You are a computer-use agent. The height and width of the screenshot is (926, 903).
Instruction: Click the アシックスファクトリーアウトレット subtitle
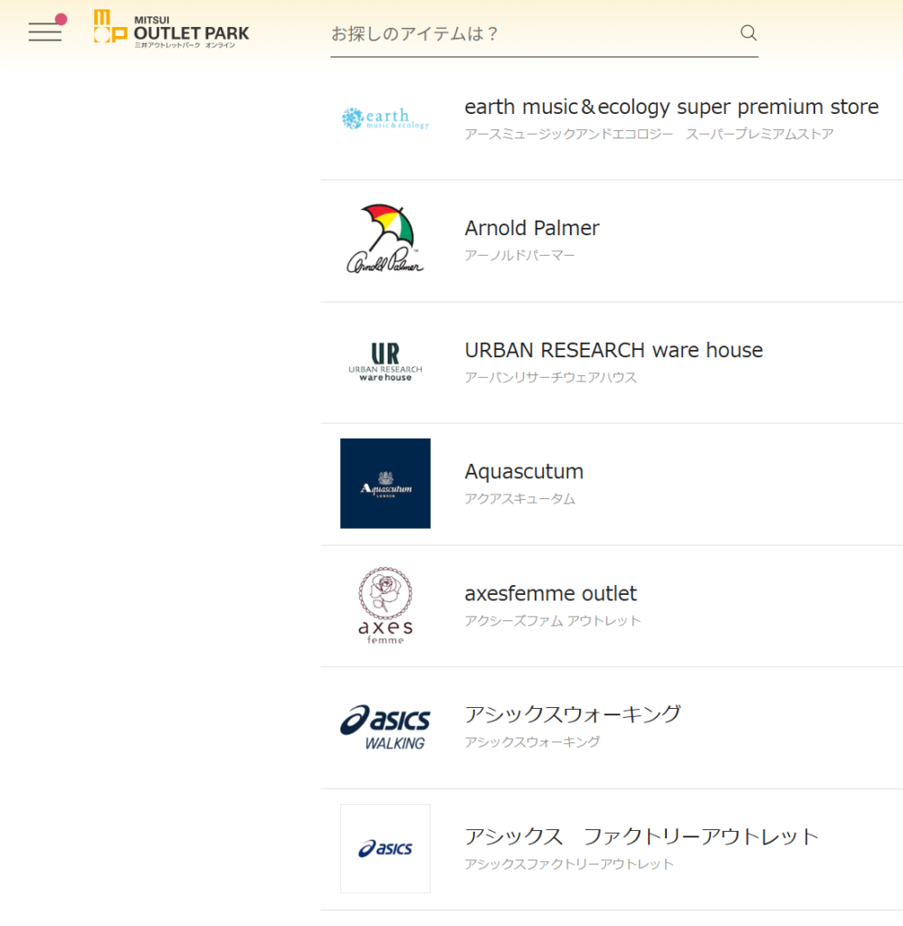click(x=568, y=864)
